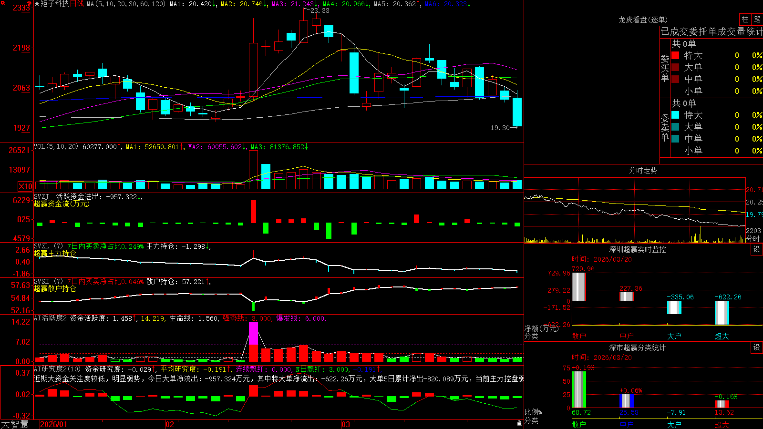Click the 大户 bar valued -335.06

click(x=674, y=307)
